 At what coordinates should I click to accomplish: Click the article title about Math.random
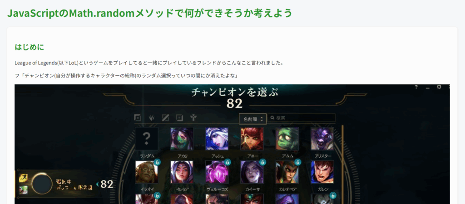coord(150,13)
